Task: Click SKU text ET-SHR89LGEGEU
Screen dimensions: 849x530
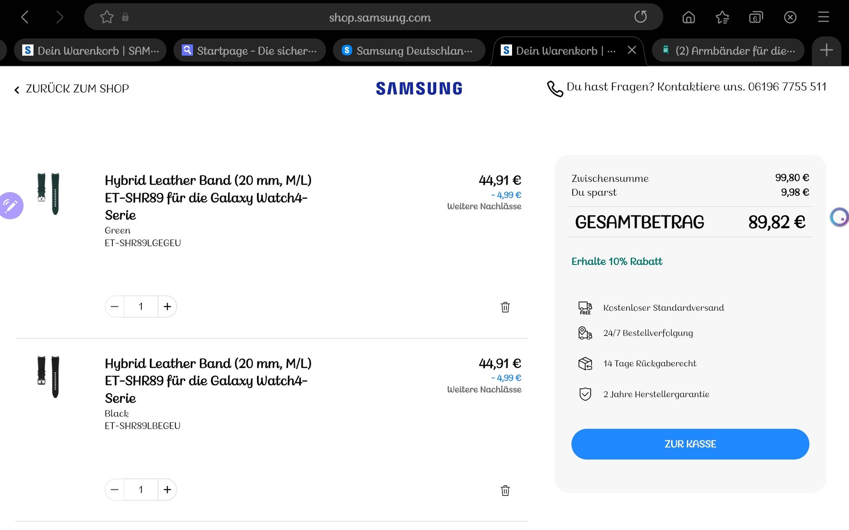Action: 142,243
